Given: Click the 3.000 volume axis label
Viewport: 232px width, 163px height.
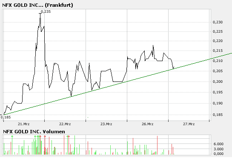Looking at the screenshot, I should tap(218, 149).
